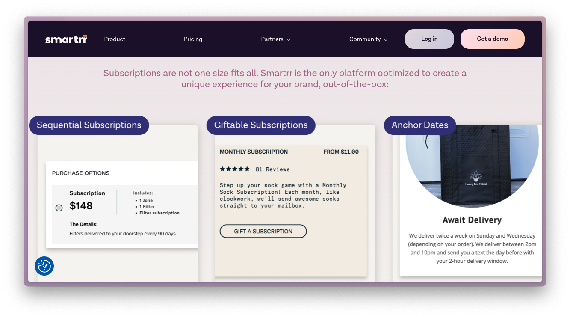570x318 pixels.
Task: Click the MONTHLY SUBSCRIPTION label
Action: (x=254, y=152)
